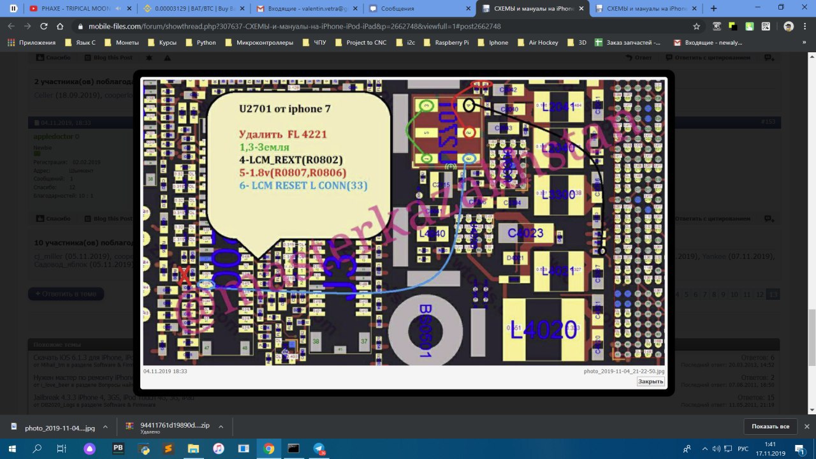This screenshot has width=816, height=459.
Task: Open i2c bookmark folder
Action: tap(404, 43)
